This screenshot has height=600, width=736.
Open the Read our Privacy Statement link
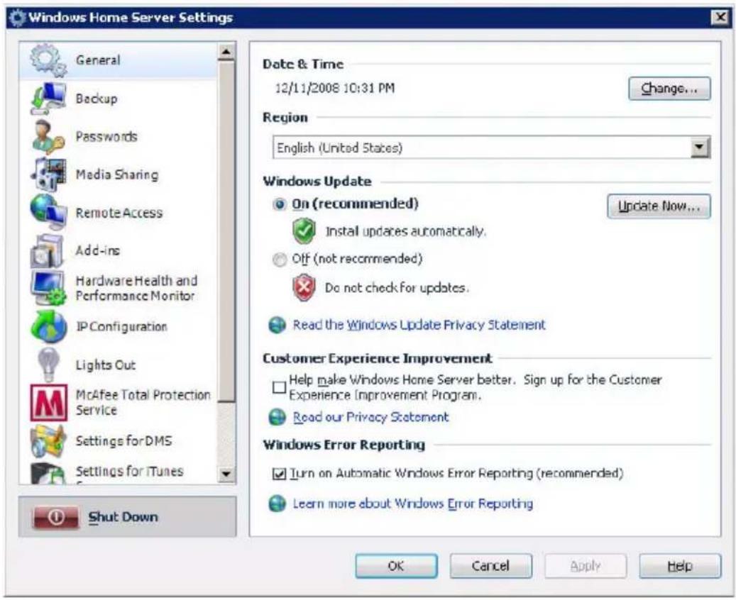(x=370, y=417)
